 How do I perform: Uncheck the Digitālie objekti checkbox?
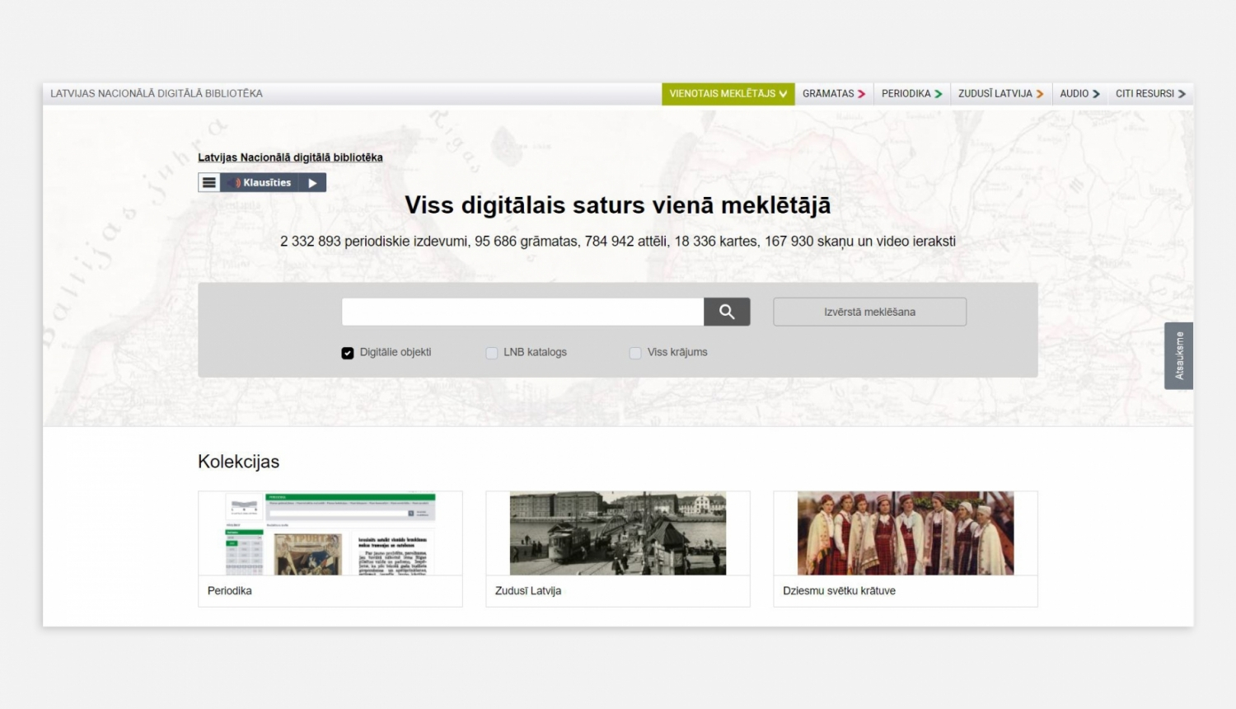pos(348,352)
